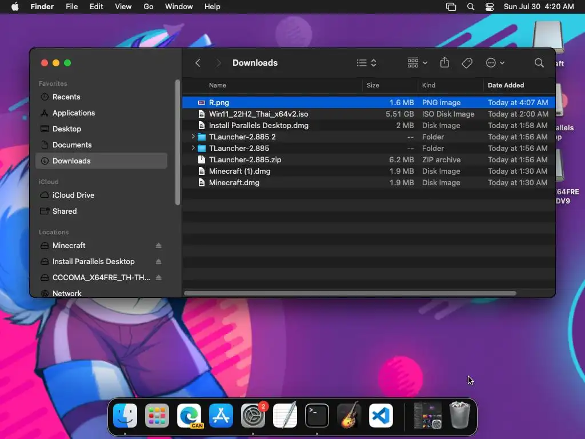Open Spotlight search in menu bar
585x439 pixels.
(471, 7)
